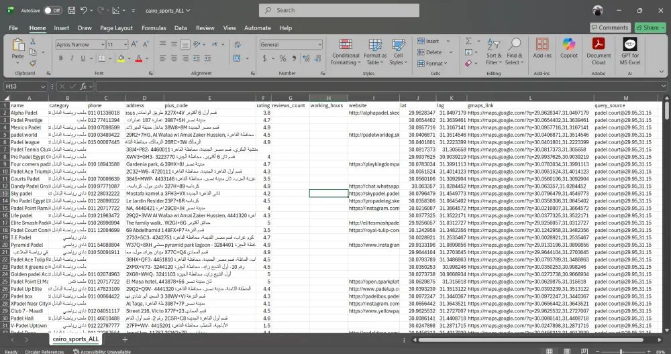Toggle Align Right for the cell
Image resolution: width=671 pixels, height=354 pixels.
point(185,58)
